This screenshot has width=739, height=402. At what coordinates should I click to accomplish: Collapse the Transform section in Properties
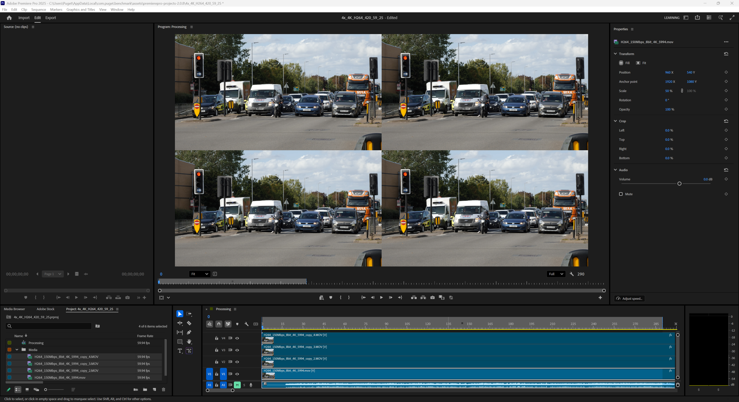pyautogui.click(x=615, y=54)
